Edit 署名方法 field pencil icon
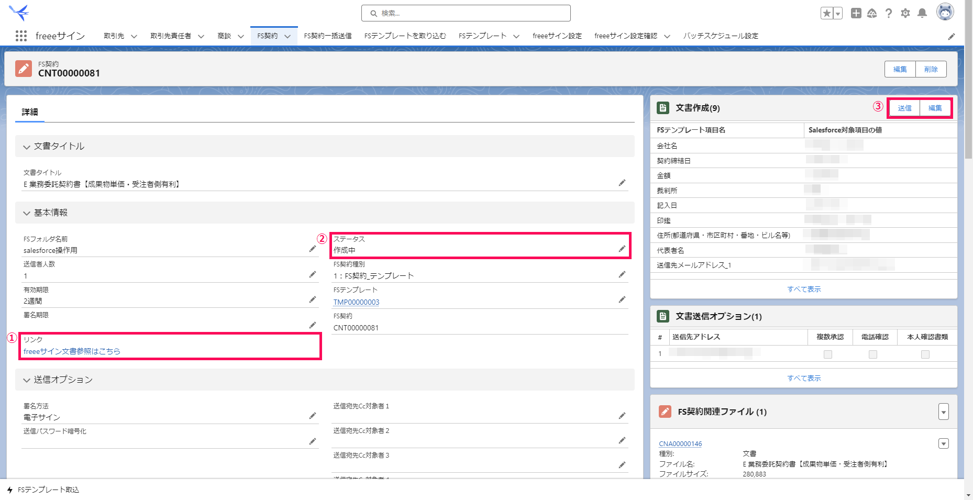The width and height of the screenshot is (973, 500). click(x=313, y=416)
